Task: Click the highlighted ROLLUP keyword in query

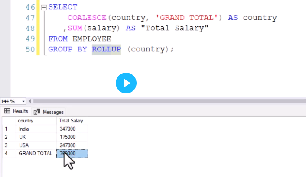Action: pyautogui.click(x=106, y=49)
